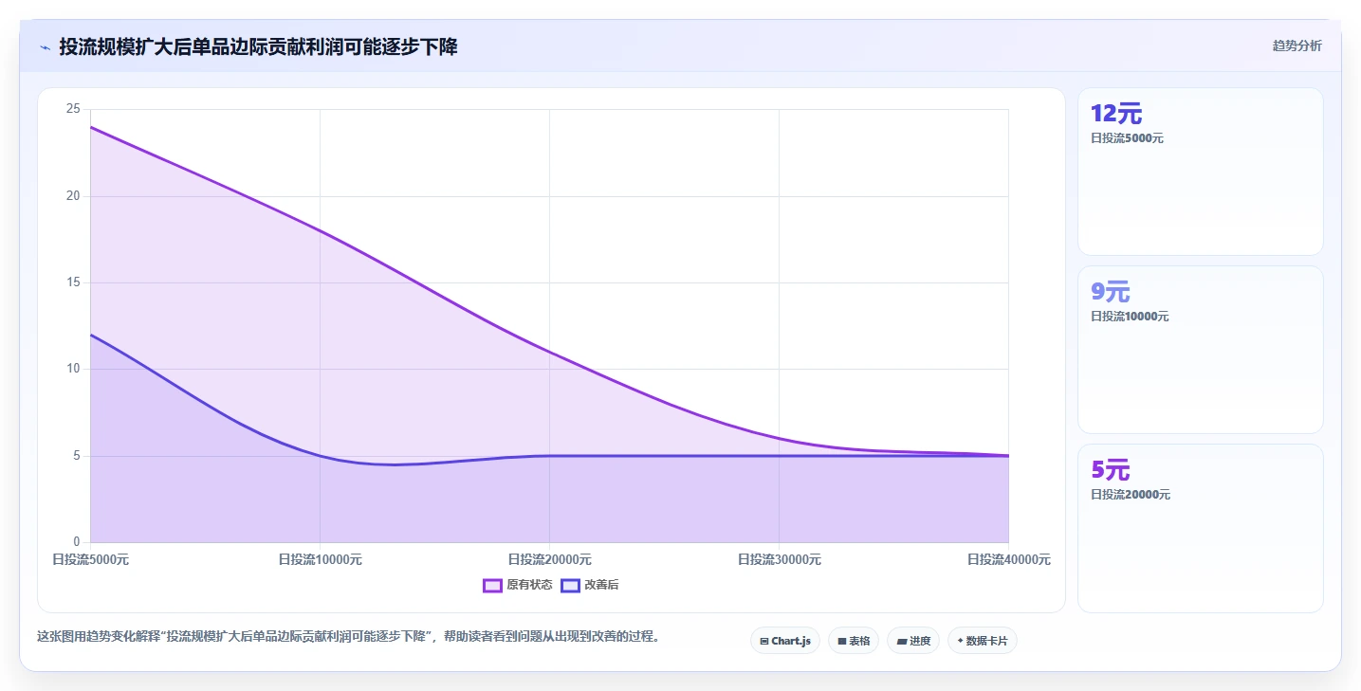The image size is (1361, 691).
Task: Click the y-axis value 25
Action: coord(73,109)
